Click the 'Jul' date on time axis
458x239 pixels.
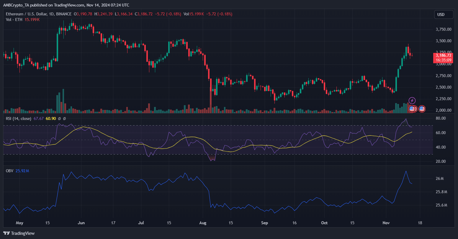141,223
